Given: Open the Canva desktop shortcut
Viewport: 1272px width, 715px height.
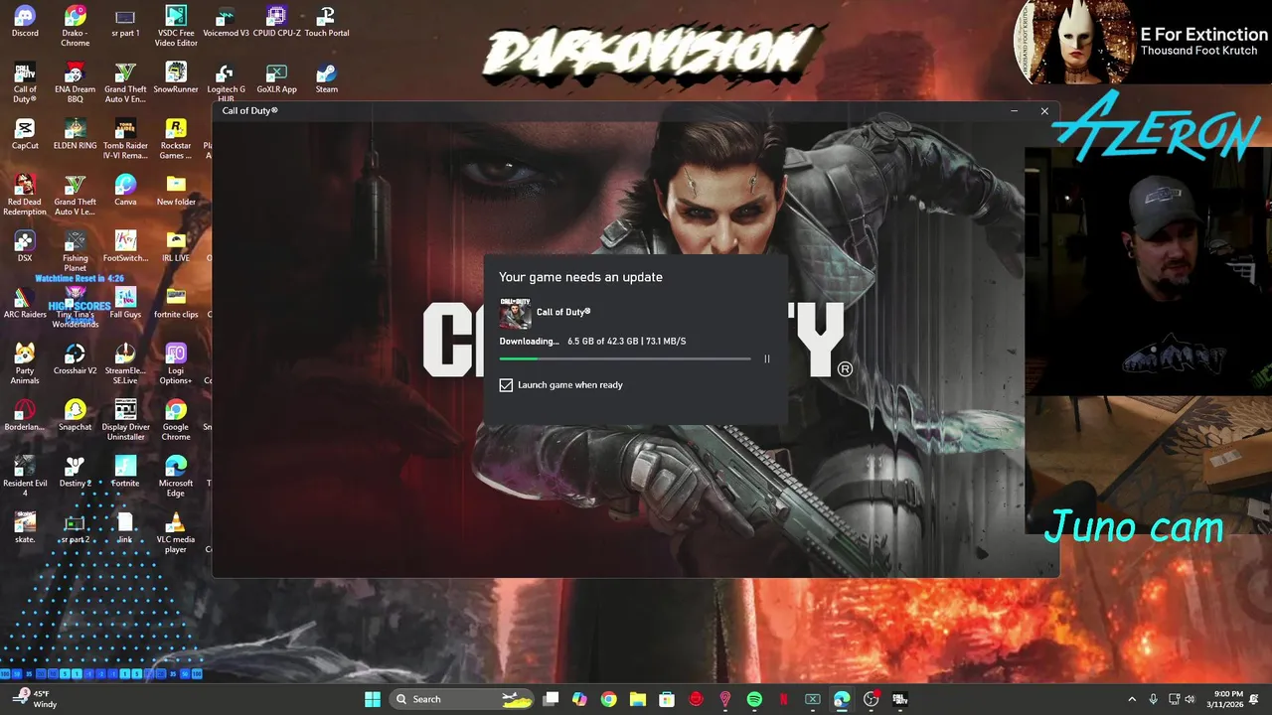Looking at the screenshot, I should point(125,191).
